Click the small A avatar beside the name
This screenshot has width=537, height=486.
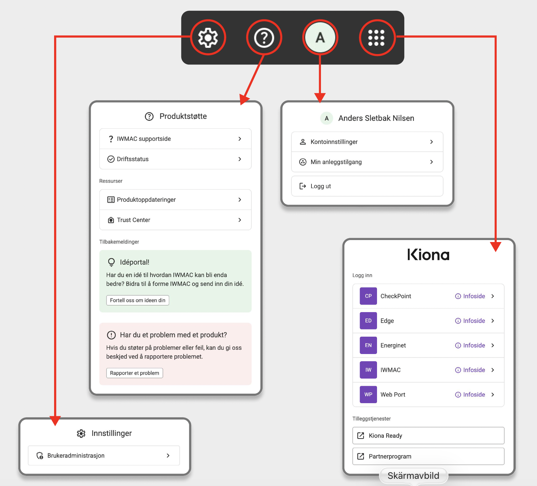pyautogui.click(x=327, y=118)
